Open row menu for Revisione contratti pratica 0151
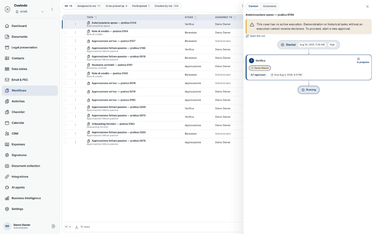The height and width of the screenshot is (234, 374). click(x=75, y=66)
